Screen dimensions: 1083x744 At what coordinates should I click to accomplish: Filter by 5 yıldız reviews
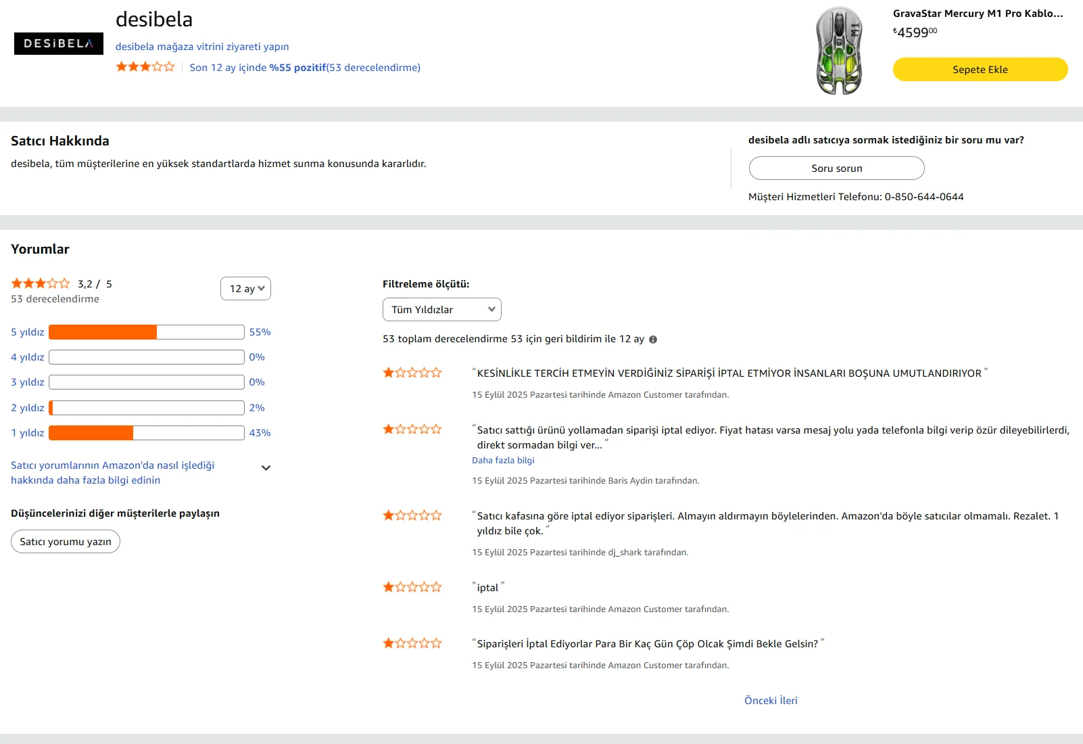click(28, 332)
